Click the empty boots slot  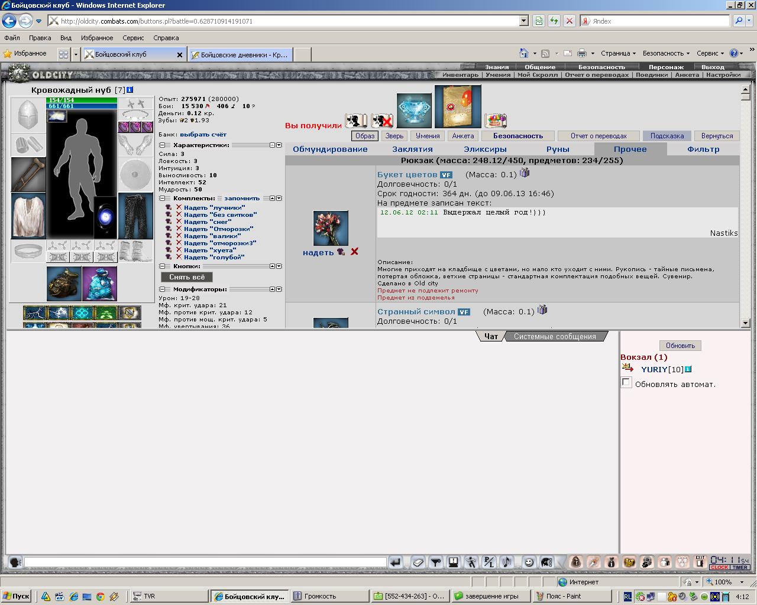[135, 251]
